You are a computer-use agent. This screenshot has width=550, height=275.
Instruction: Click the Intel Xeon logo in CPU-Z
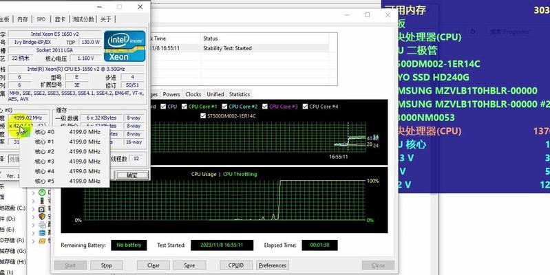[x=125, y=46]
